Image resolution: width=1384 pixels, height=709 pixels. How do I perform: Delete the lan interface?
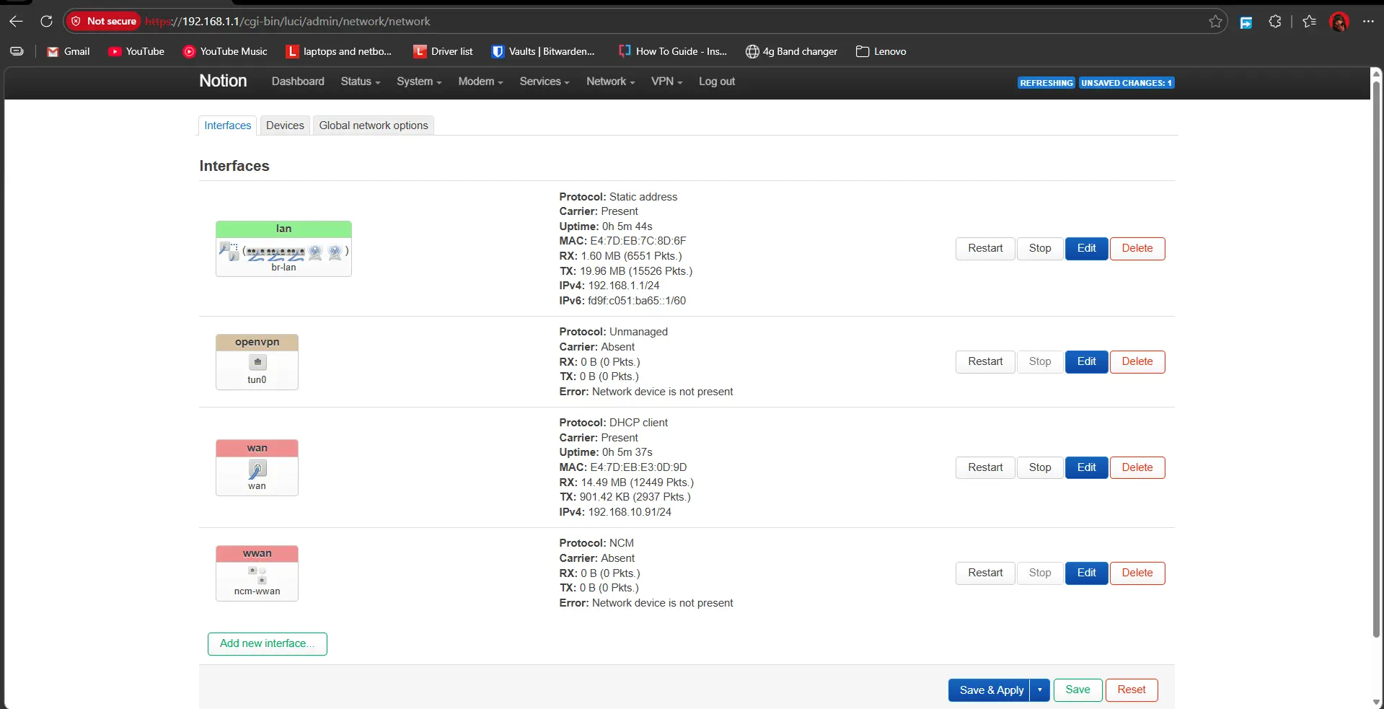1137,249
